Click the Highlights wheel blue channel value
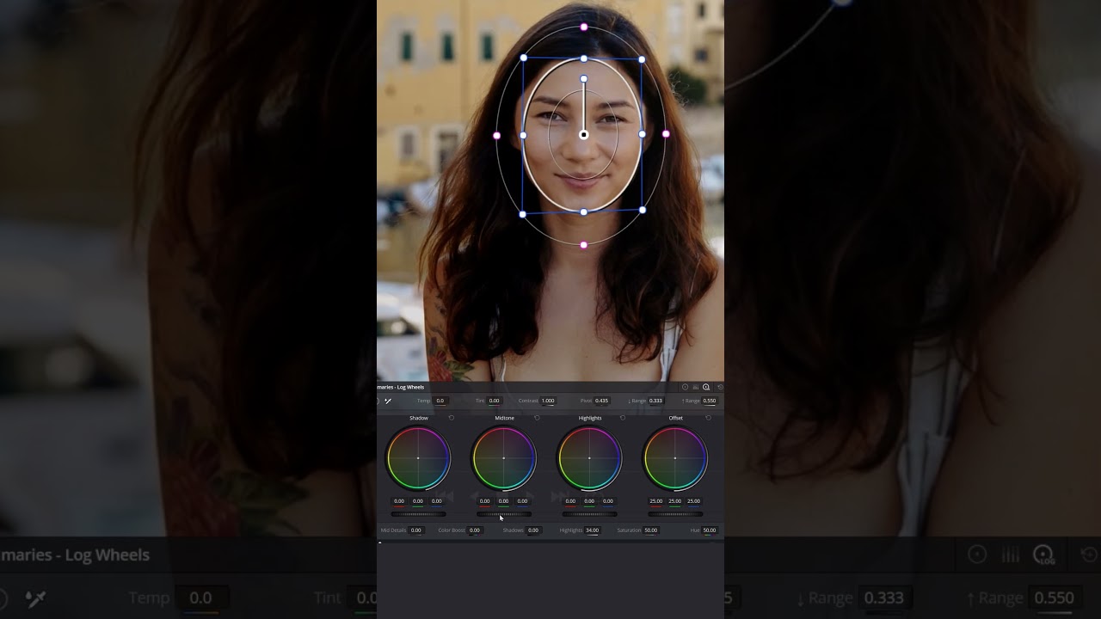The height and width of the screenshot is (619, 1101). tap(608, 501)
